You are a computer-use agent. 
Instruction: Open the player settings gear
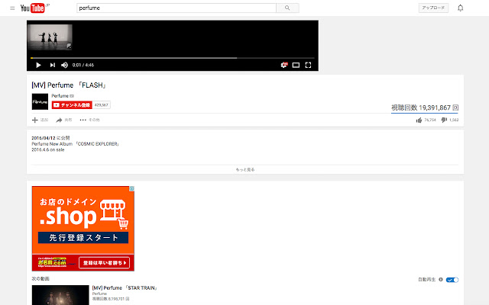(x=283, y=65)
